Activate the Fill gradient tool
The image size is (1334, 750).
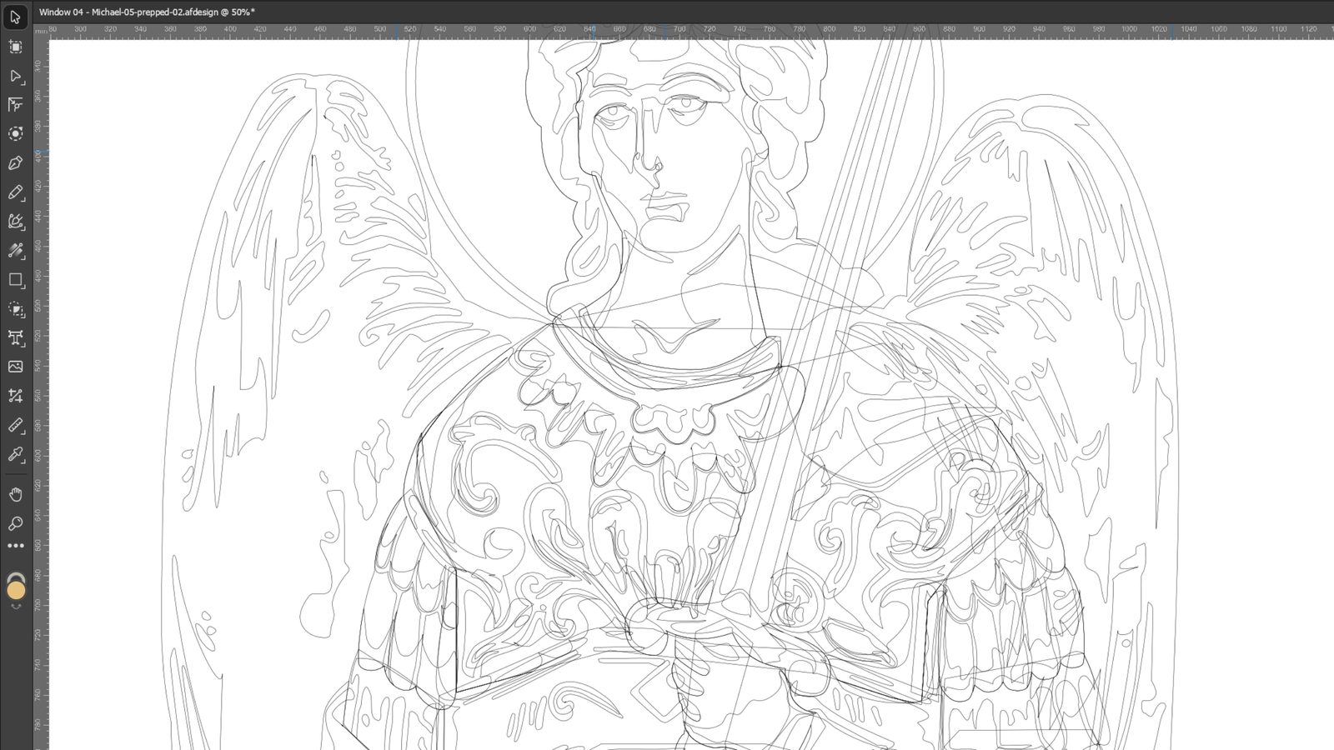tap(15, 250)
